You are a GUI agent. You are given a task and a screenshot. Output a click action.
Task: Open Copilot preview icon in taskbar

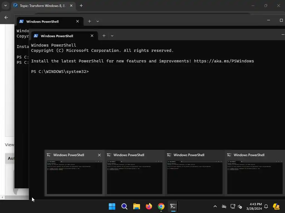276,206
